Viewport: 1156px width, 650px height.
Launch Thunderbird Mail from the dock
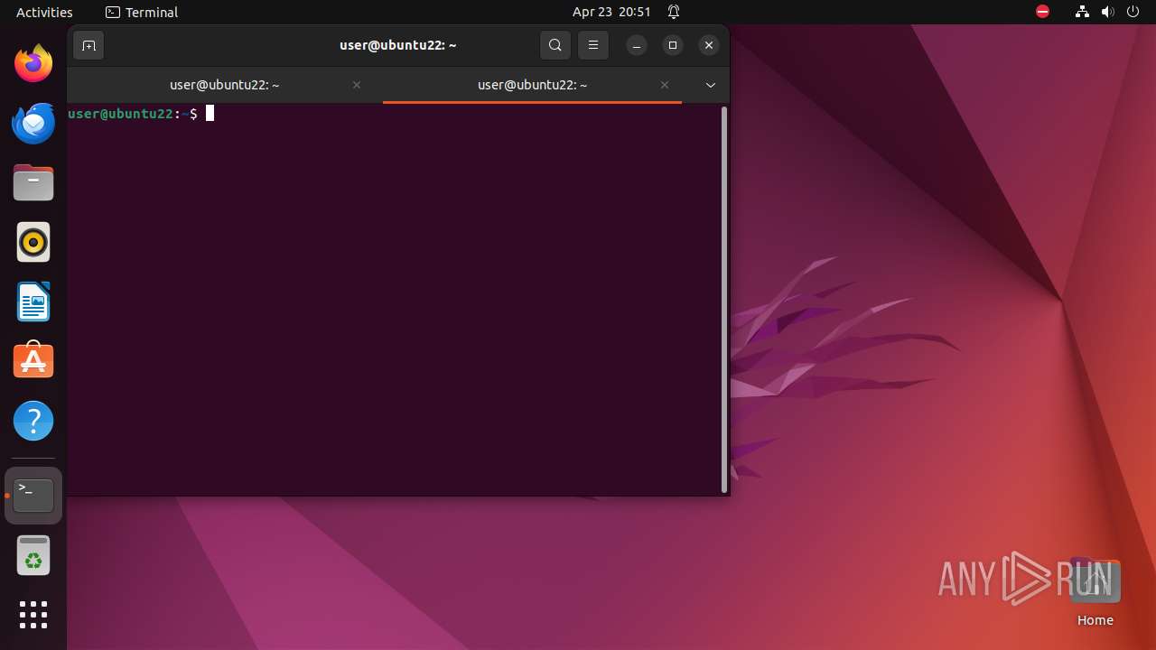pos(33,123)
